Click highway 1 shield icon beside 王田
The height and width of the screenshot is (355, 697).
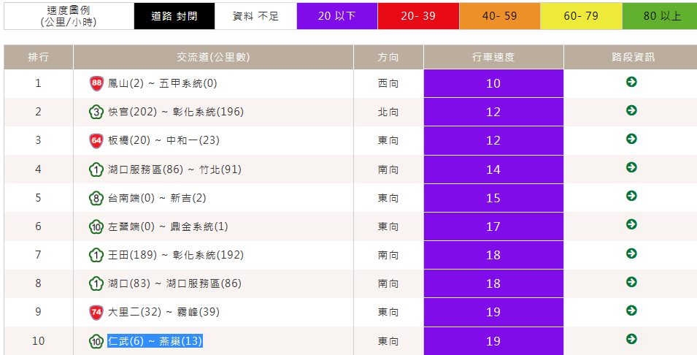click(x=96, y=255)
